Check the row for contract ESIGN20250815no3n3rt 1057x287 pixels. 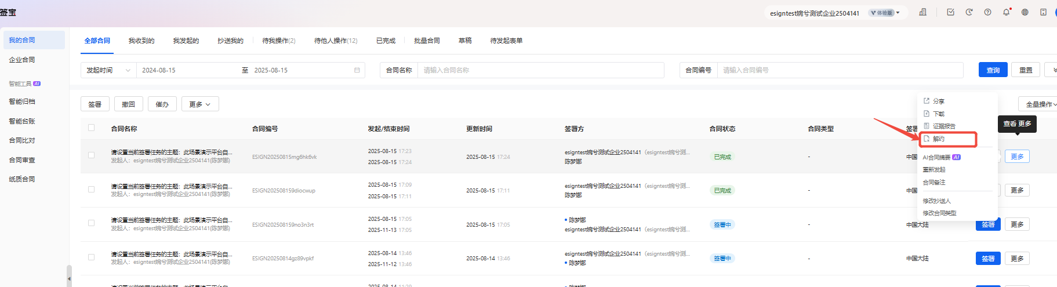(91, 223)
